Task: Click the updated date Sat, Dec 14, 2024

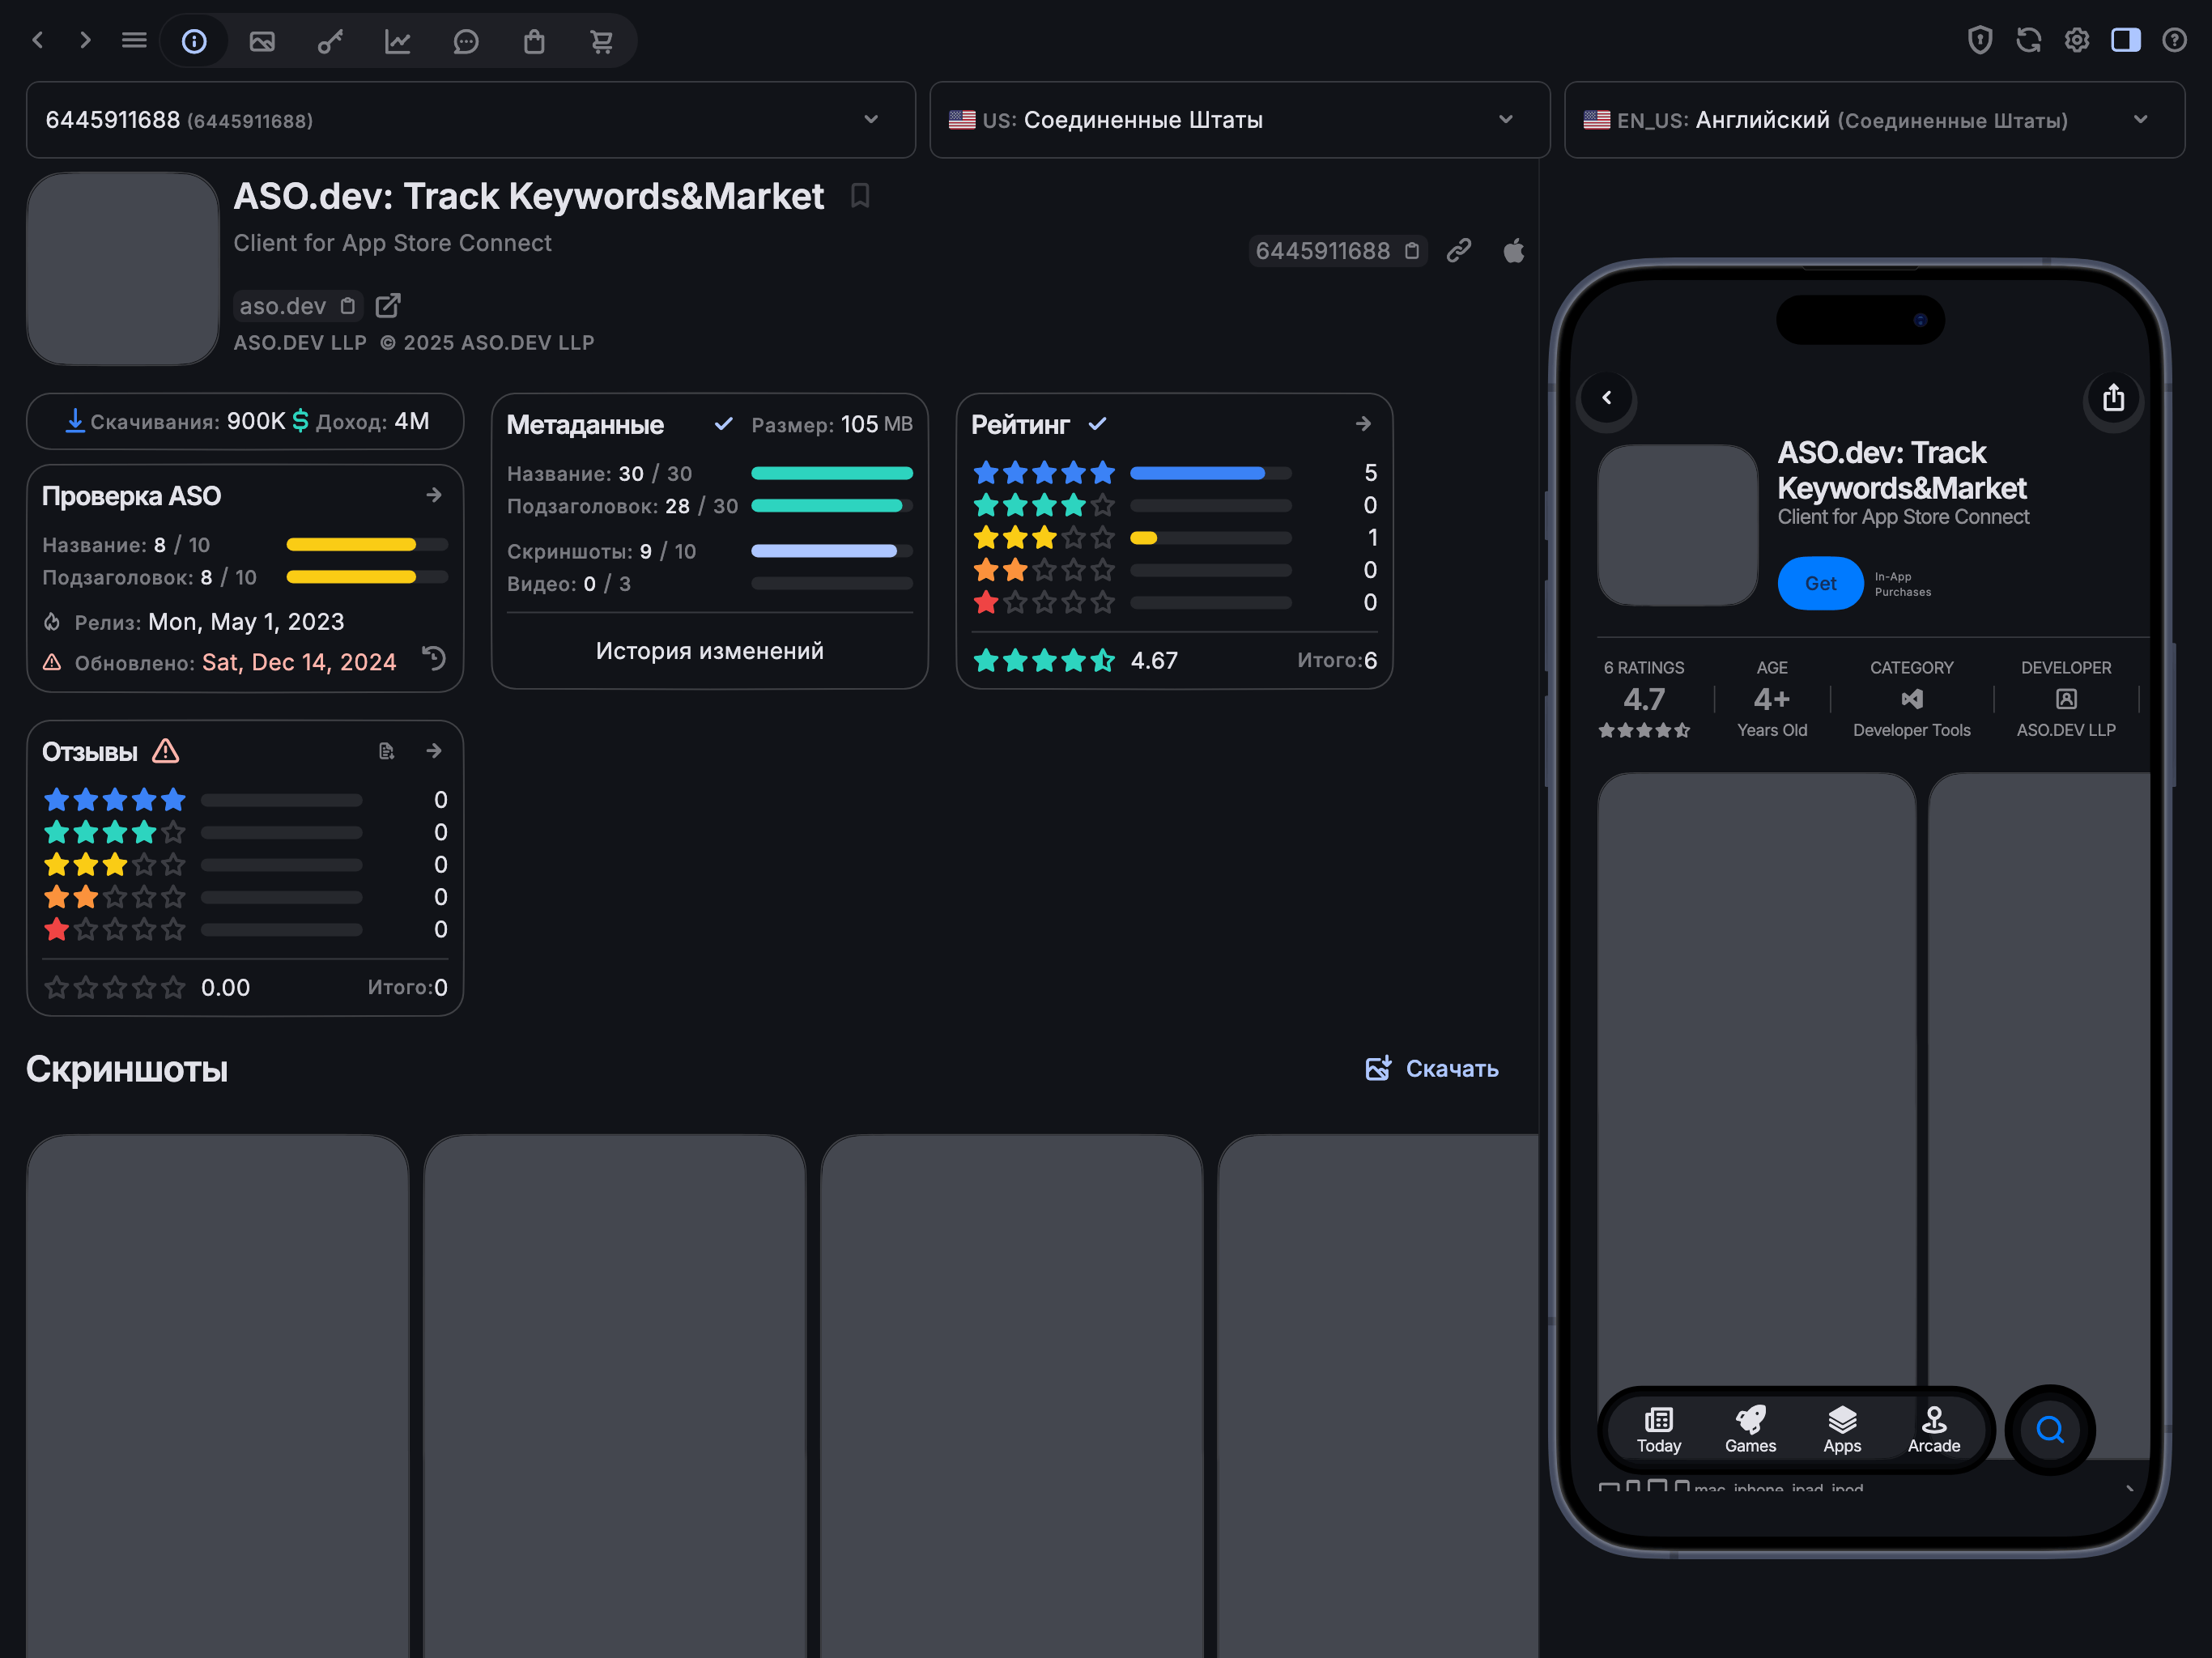Action: pyautogui.click(x=299, y=662)
